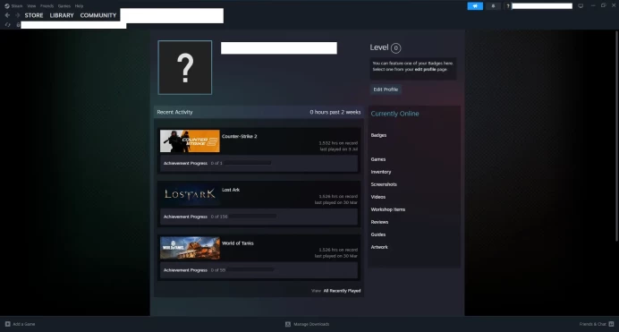
Task: Go forward with the right arrow icon
Action: (17, 15)
